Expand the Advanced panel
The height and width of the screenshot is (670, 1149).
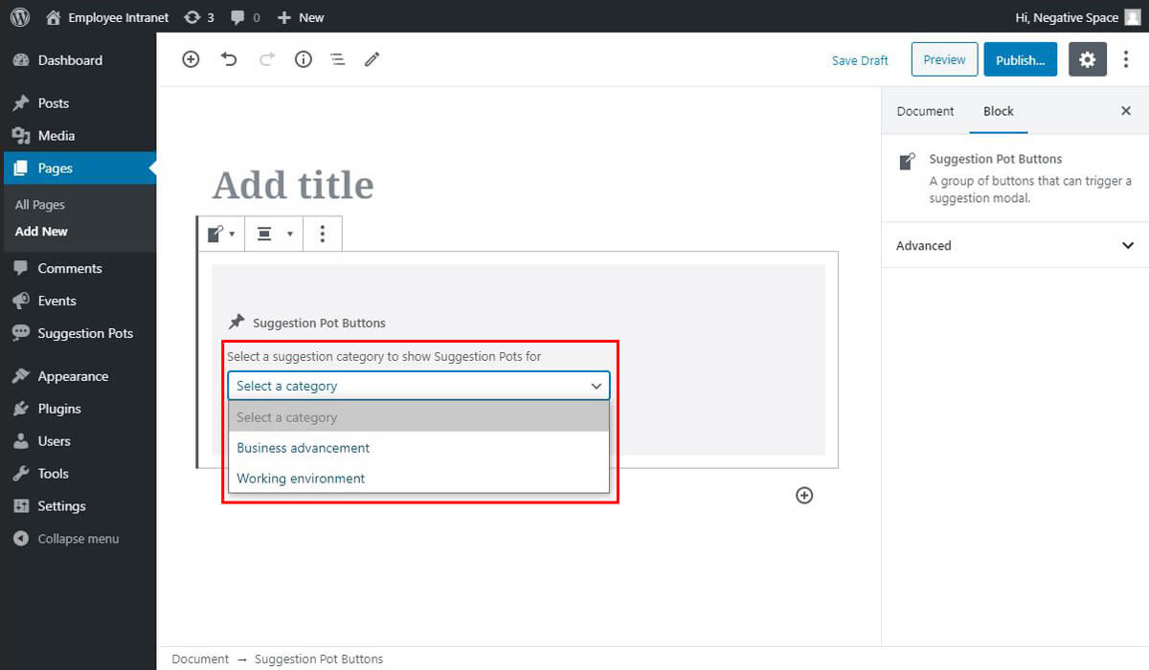pyautogui.click(x=1015, y=245)
